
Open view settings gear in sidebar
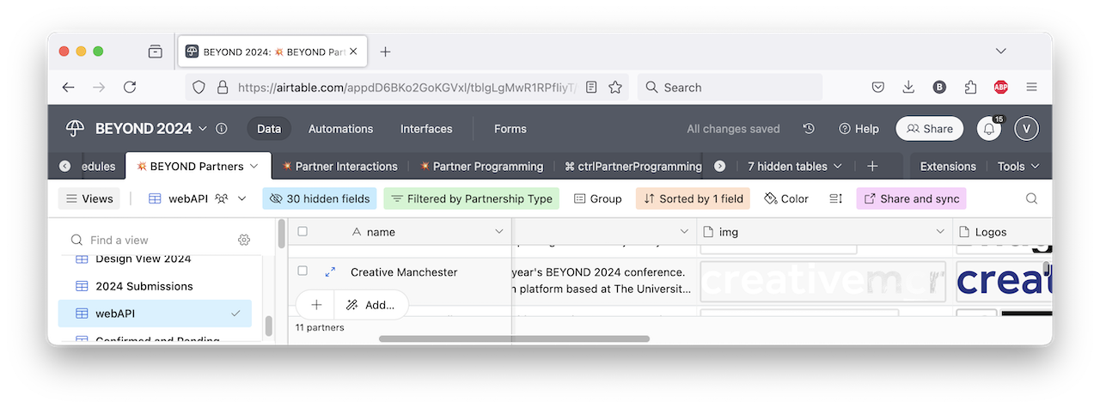[x=244, y=240]
